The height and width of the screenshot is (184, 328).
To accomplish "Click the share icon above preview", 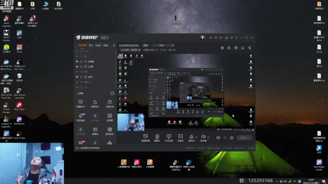I will 249,48.
